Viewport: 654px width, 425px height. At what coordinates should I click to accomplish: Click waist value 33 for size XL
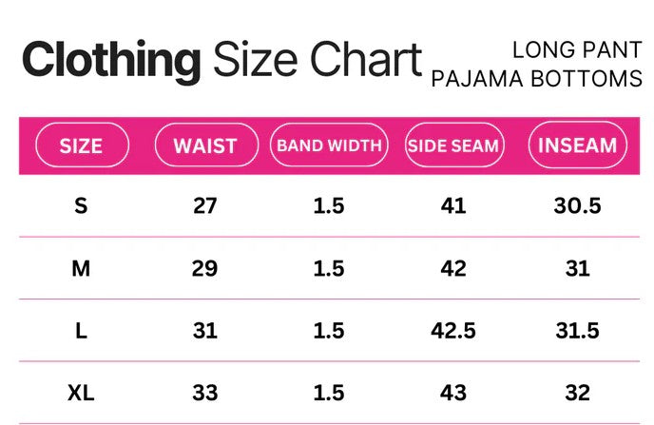click(205, 393)
